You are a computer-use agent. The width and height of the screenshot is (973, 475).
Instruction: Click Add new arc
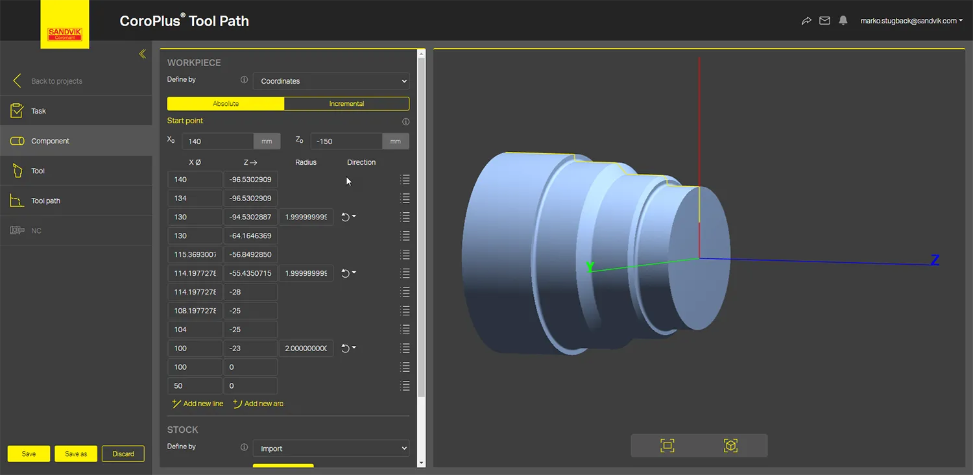tap(258, 404)
